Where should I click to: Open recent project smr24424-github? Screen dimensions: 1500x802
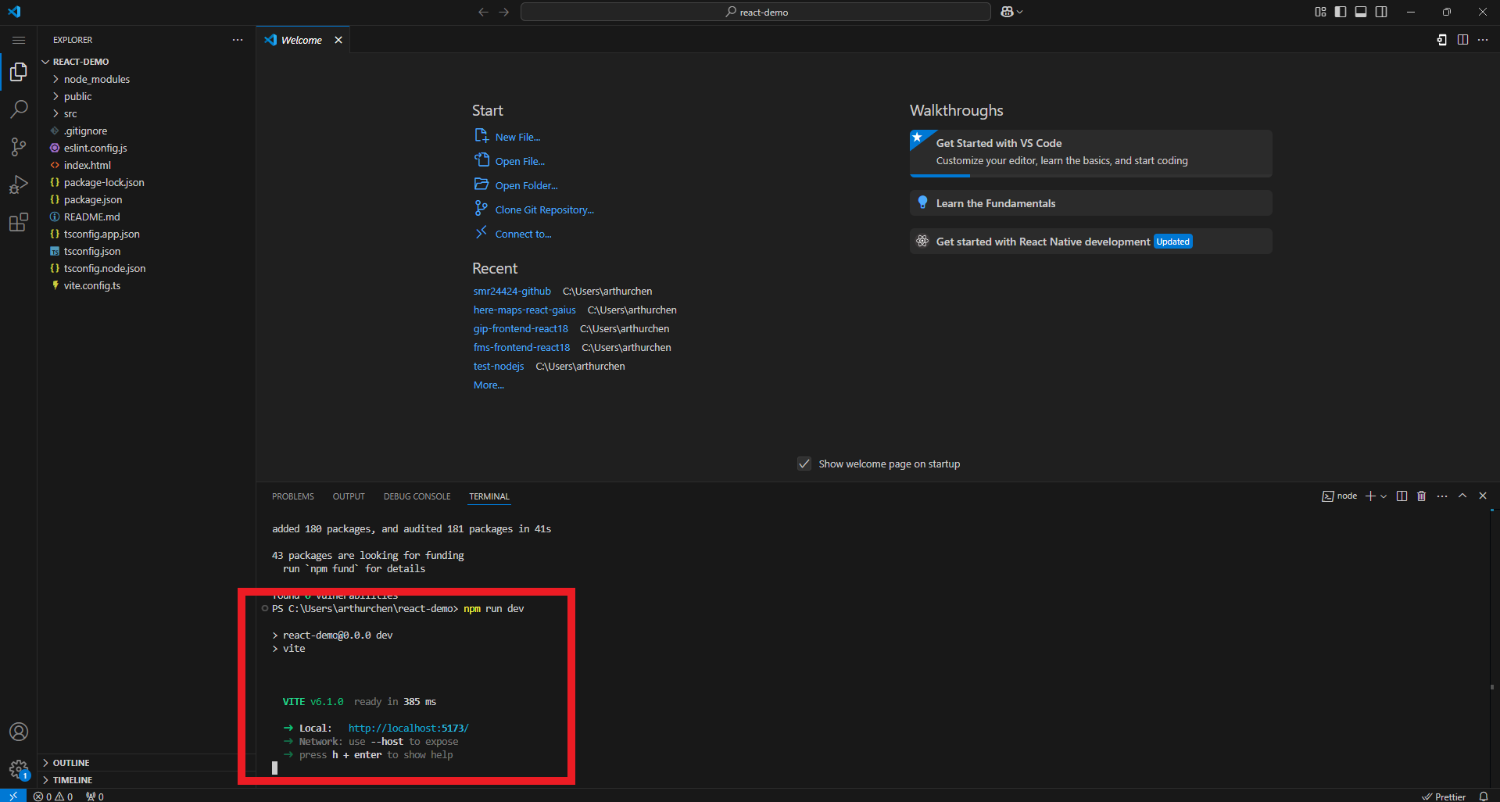point(512,291)
